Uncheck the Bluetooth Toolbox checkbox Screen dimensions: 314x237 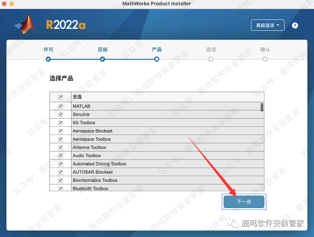click(61, 188)
